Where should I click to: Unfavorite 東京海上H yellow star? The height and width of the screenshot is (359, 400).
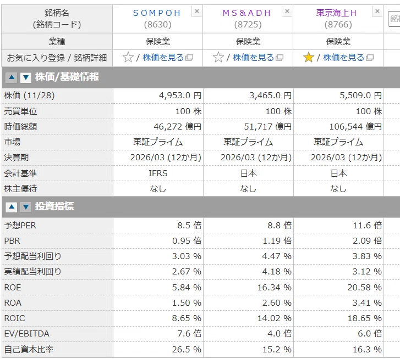(x=309, y=57)
